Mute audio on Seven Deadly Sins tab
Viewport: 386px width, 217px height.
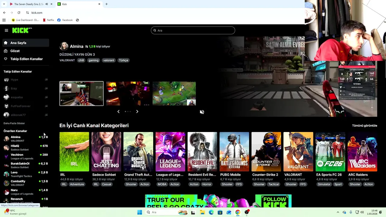pyautogui.click(x=46, y=4)
